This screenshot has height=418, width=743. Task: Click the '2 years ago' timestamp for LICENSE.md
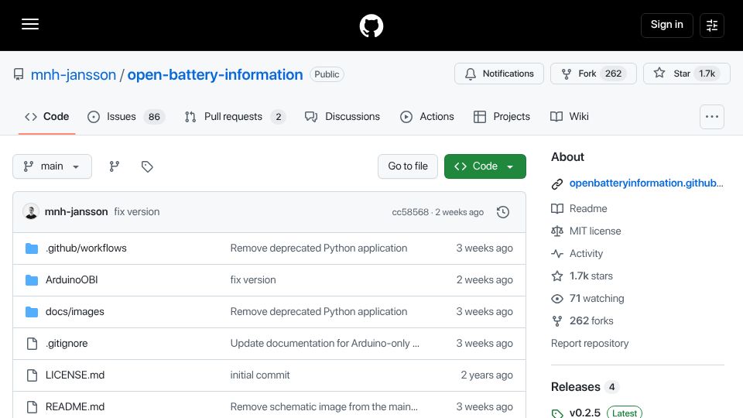487,375
